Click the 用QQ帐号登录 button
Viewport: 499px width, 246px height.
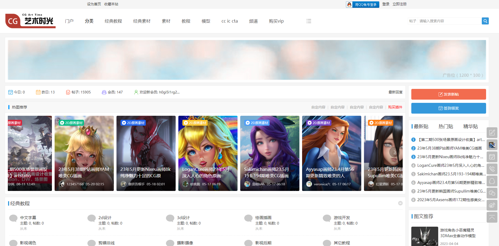click(363, 5)
